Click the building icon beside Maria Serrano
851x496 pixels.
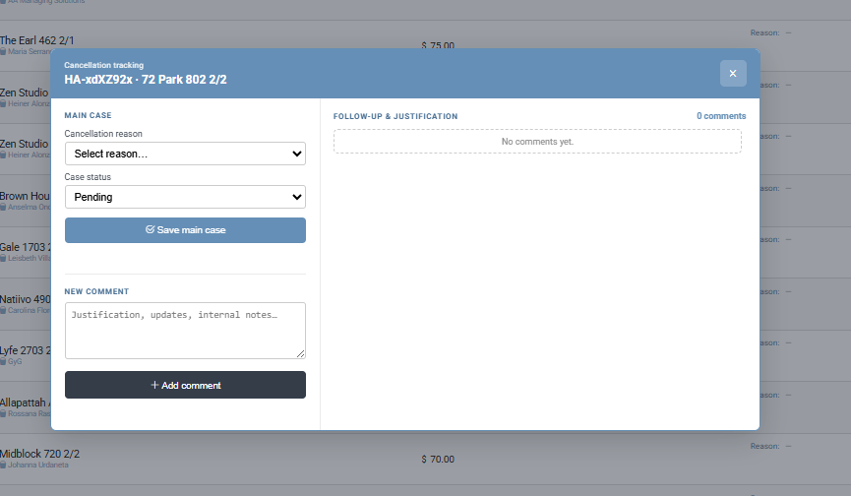(3, 51)
